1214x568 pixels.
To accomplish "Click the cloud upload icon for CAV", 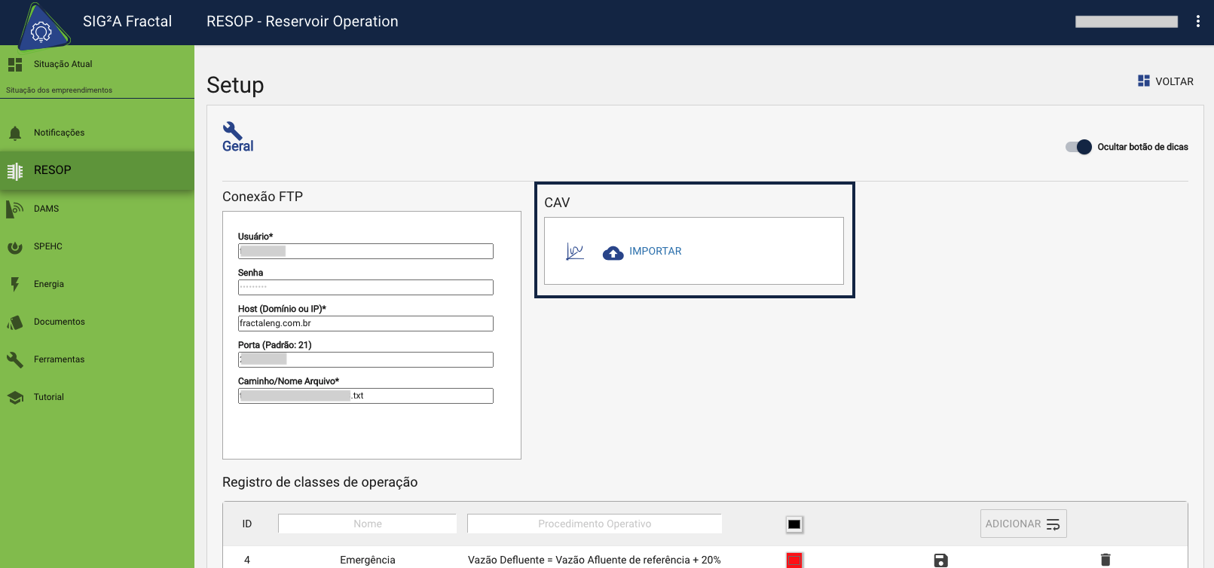I will click(613, 252).
